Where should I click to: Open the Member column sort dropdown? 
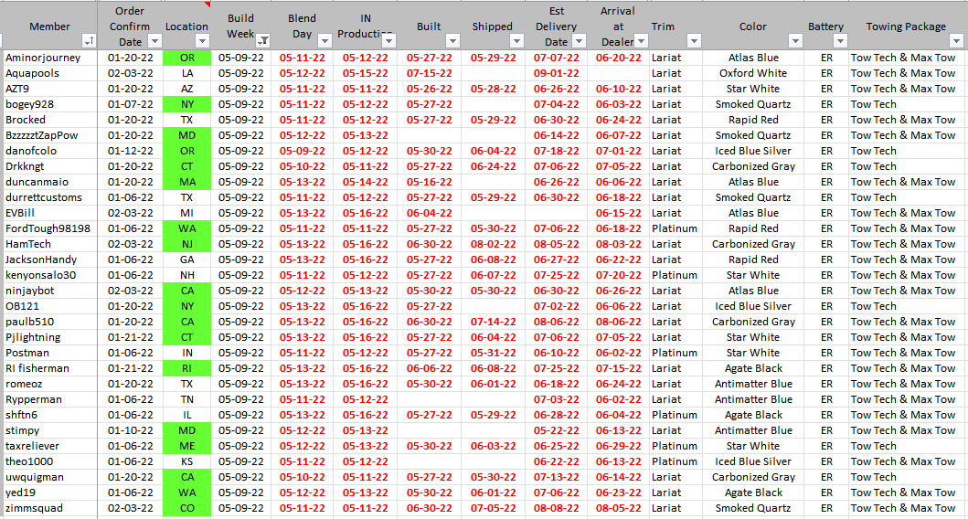click(89, 41)
